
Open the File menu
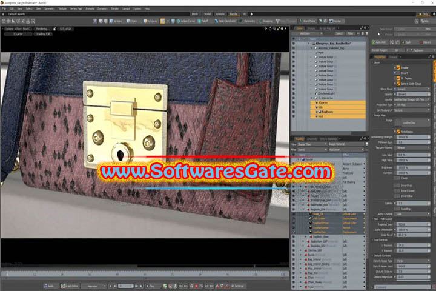(x=4, y=8)
